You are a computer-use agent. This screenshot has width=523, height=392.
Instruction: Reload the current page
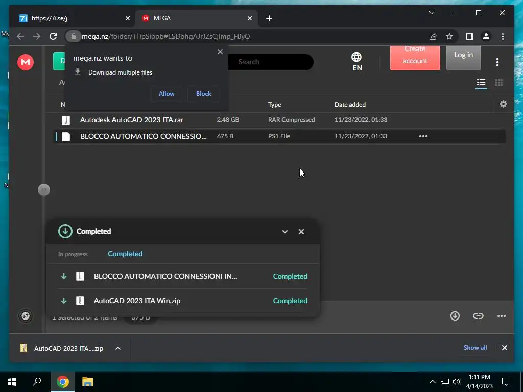coord(53,36)
